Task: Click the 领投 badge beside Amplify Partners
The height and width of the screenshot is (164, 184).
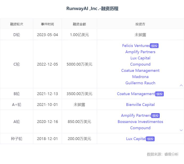Action: (155, 116)
